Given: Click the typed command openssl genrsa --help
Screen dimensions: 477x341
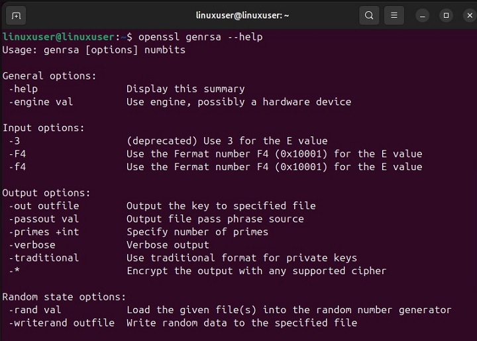Looking at the screenshot, I should click(195, 37).
